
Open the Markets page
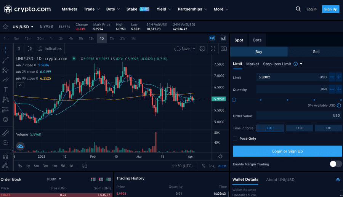(69, 9)
